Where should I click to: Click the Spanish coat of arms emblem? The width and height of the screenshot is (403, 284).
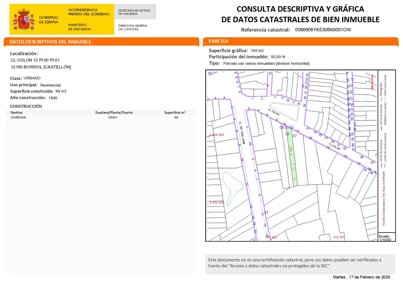click(24, 19)
